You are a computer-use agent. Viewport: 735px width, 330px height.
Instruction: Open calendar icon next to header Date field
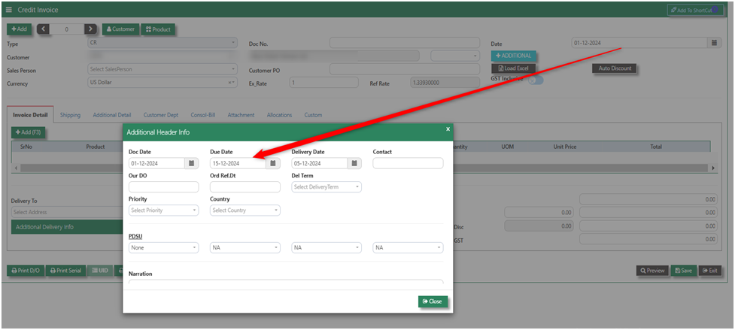[715, 43]
